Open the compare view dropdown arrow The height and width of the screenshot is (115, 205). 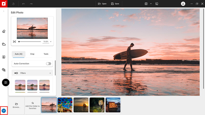(151, 4)
